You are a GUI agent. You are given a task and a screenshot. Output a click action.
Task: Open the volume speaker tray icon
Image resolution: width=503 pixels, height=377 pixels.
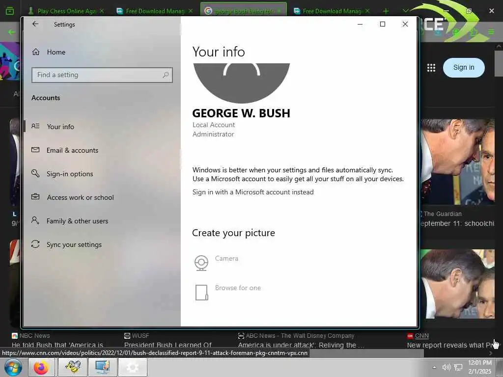point(446,367)
